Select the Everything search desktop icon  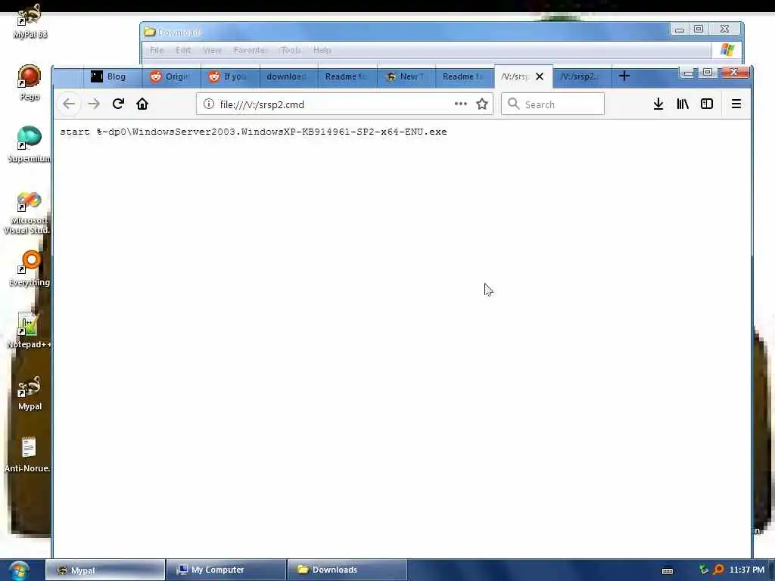point(30,269)
